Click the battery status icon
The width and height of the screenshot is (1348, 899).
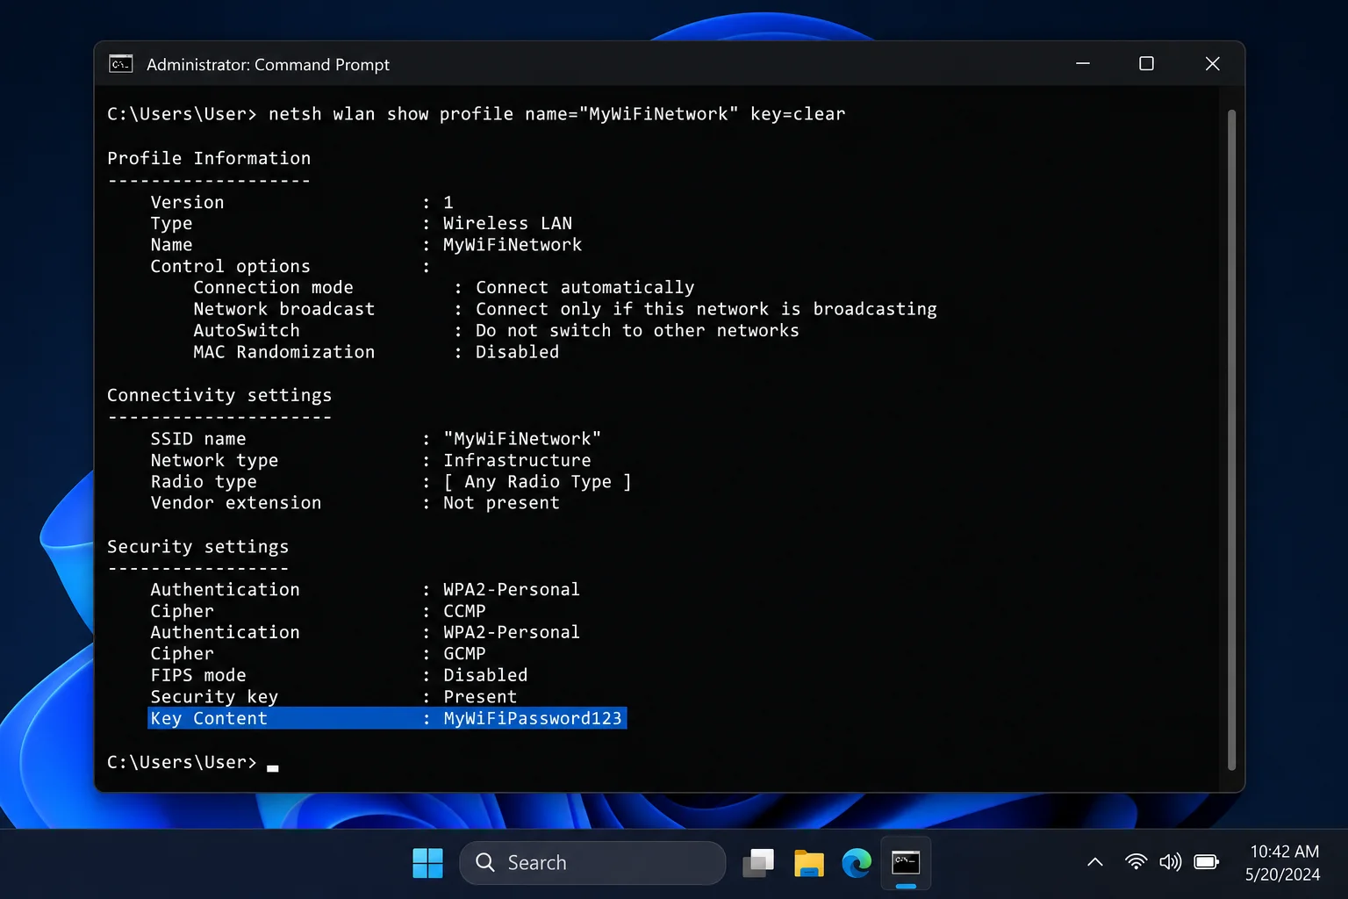coord(1207,862)
